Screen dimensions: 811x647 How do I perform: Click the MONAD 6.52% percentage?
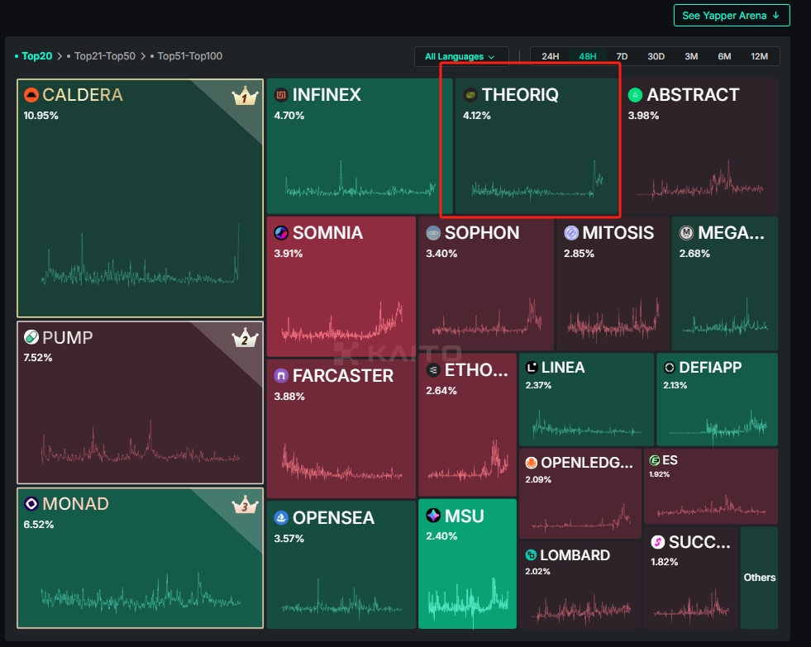[39, 525]
